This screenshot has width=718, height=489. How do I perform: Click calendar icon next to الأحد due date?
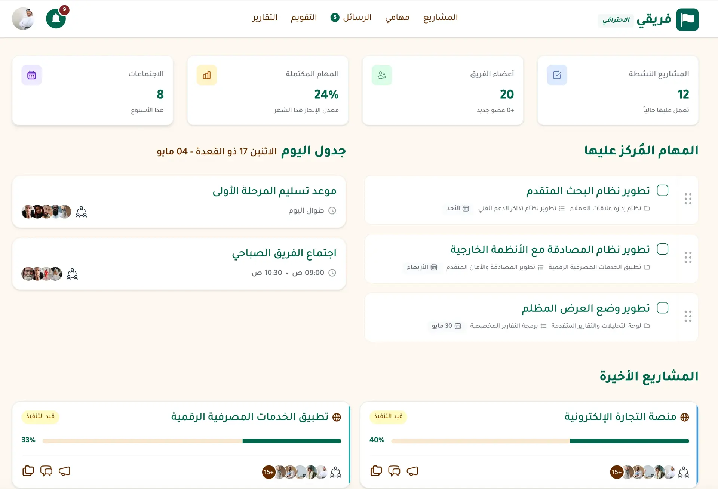coord(466,208)
